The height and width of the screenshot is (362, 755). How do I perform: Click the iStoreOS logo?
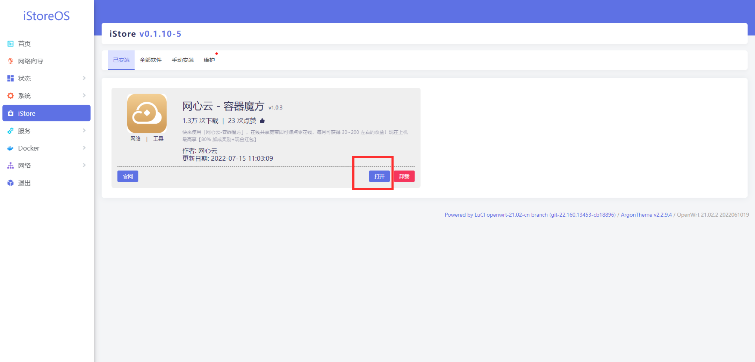(x=46, y=16)
